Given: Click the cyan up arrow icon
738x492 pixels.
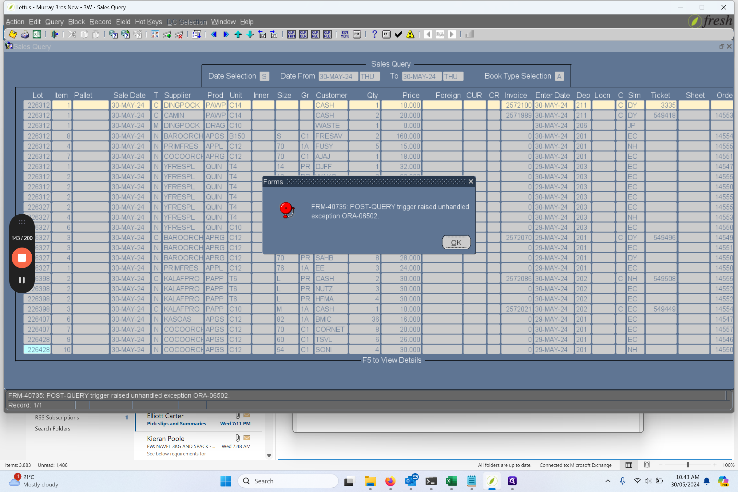Looking at the screenshot, I should pos(238,34).
